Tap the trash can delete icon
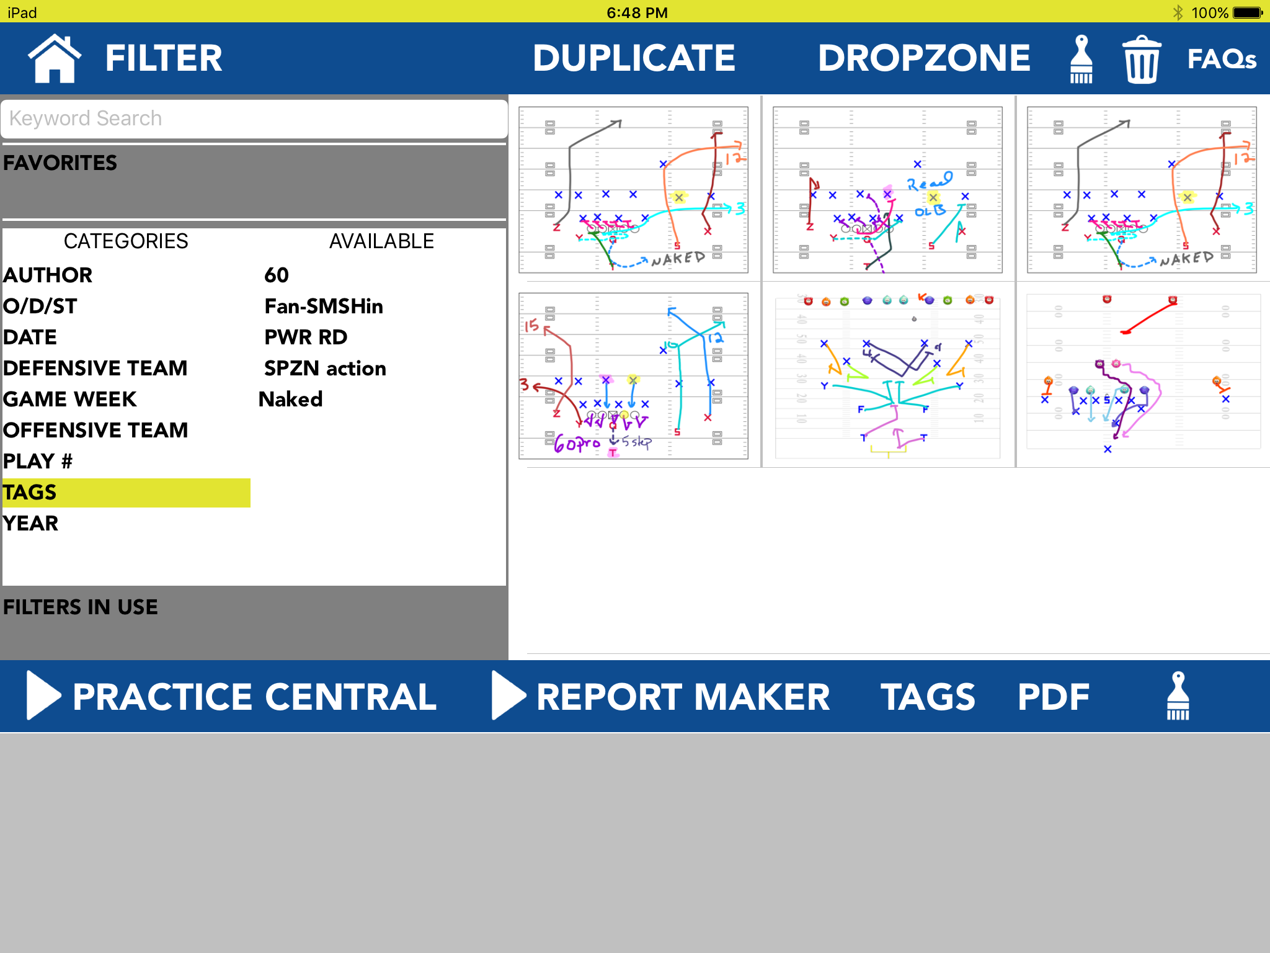Viewport: 1270px width, 953px height. pos(1141,59)
